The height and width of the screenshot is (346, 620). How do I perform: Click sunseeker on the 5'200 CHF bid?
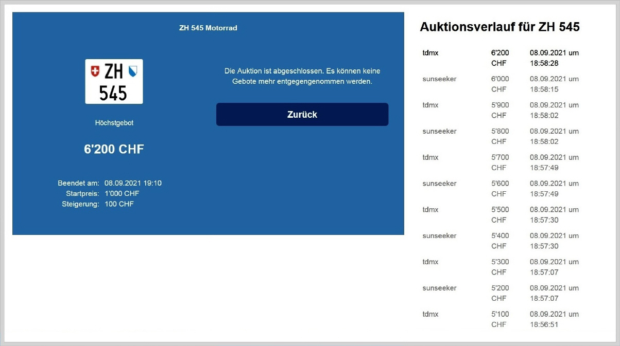pyautogui.click(x=439, y=288)
